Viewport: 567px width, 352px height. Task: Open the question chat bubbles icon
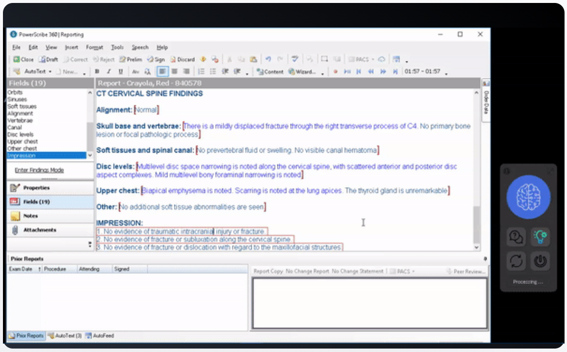pyautogui.click(x=516, y=237)
